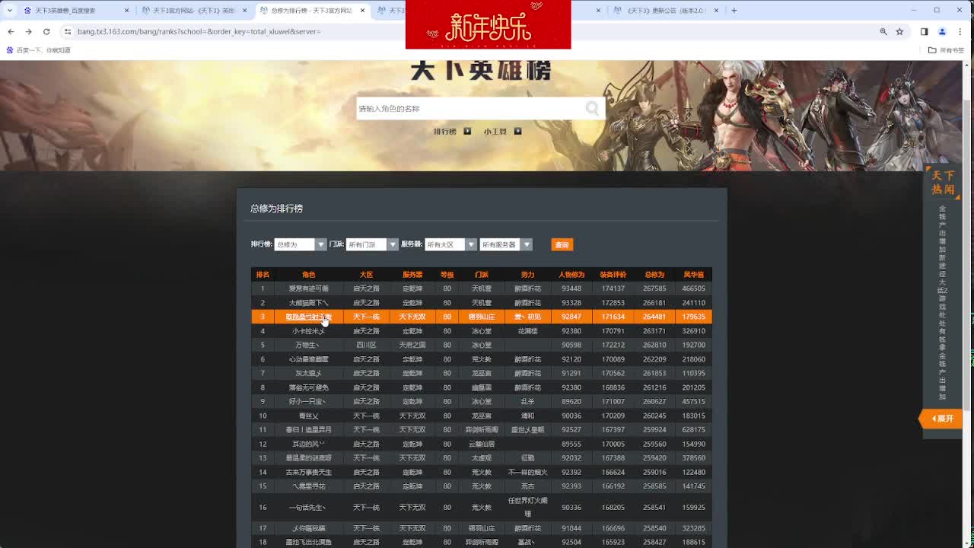Click in the character name search field
Image resolution: width=974 pixels, height=548 pixels.
point(470,109)
